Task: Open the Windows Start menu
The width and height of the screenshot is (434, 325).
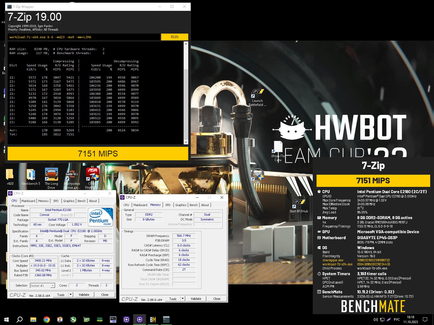Action: coord(7,320)
